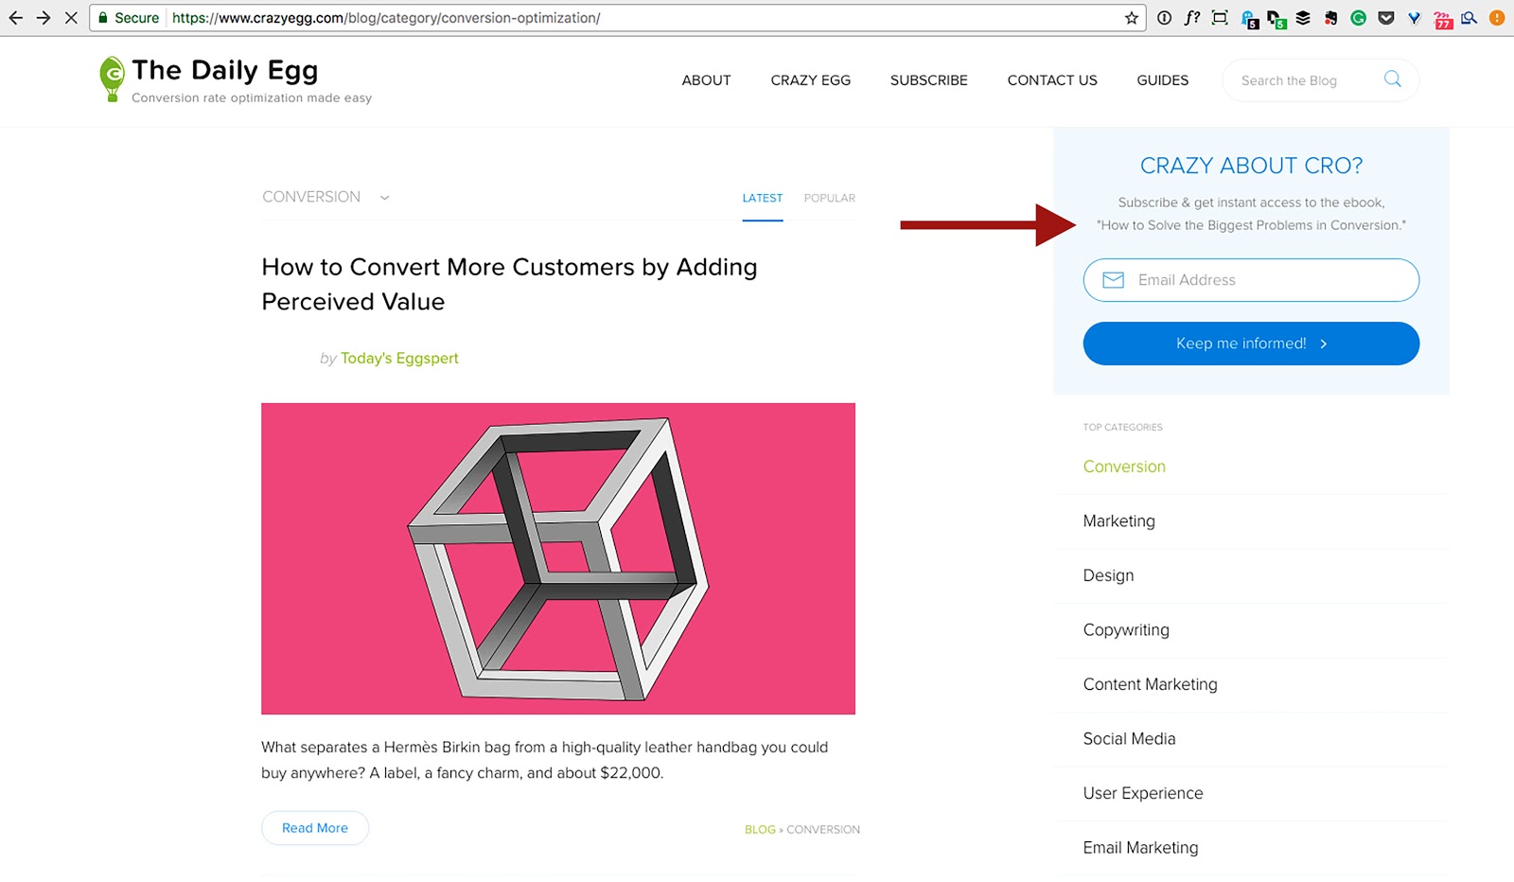Image resolution: width=1514 pixels, height=882 pixels.
Task: Open the Design category
Action: (1108, 575)
